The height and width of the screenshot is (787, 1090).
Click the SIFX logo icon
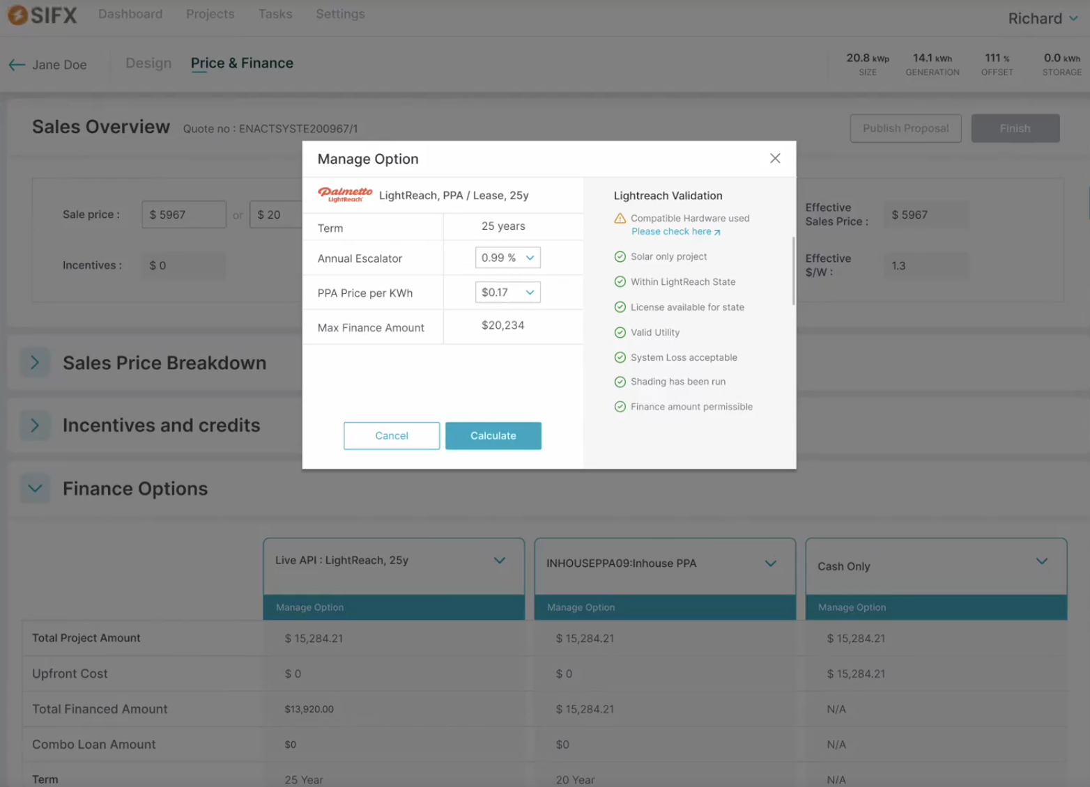pos(17,15)
